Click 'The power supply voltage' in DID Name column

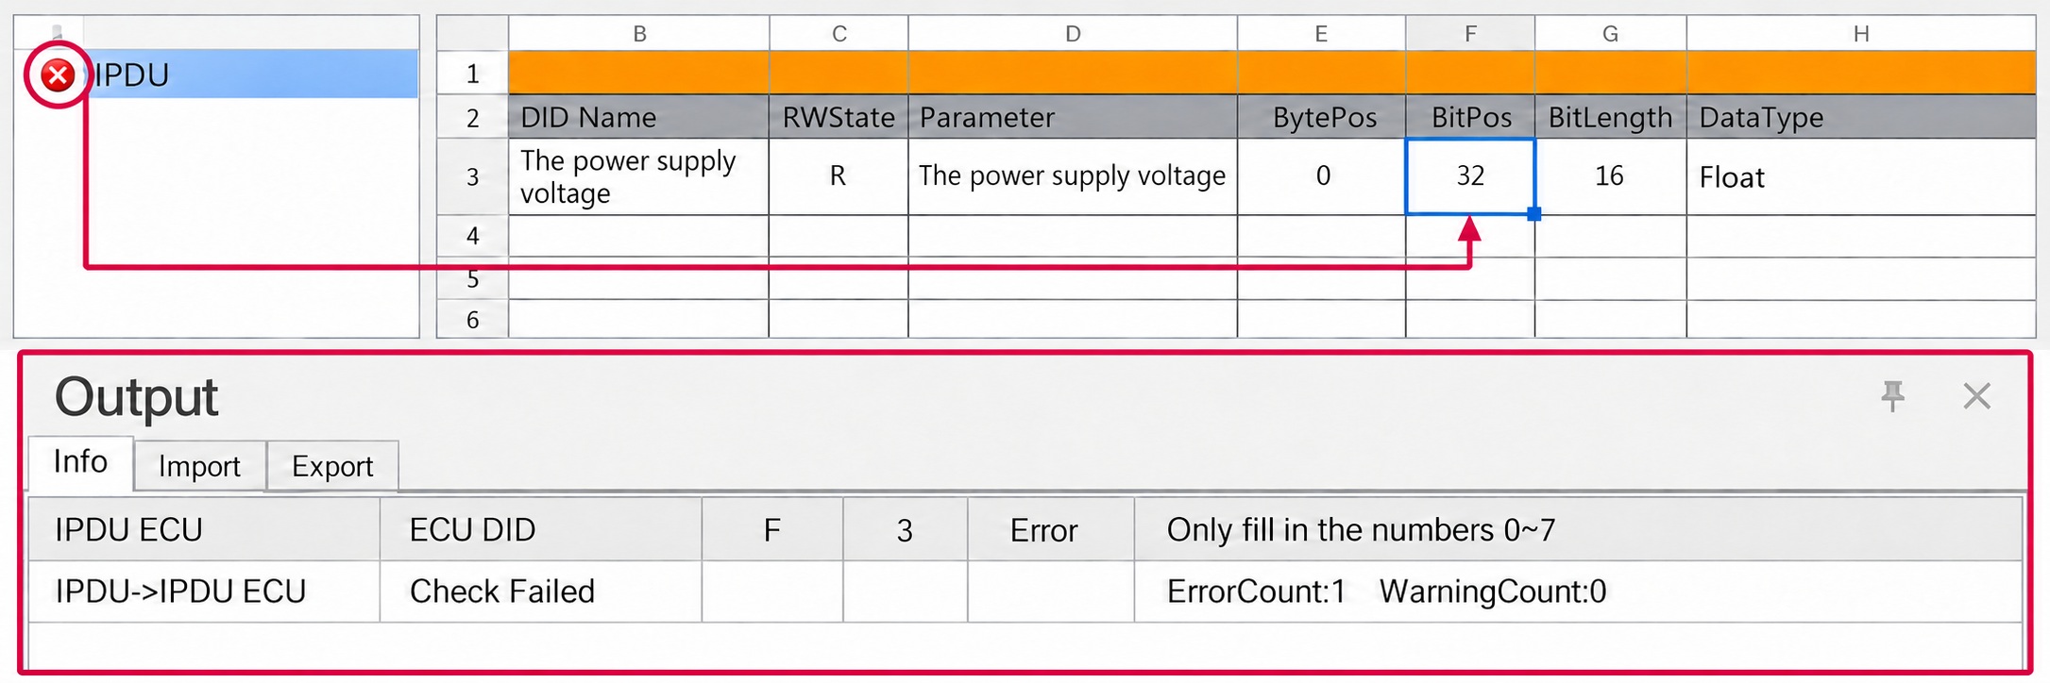pos(639,176)
